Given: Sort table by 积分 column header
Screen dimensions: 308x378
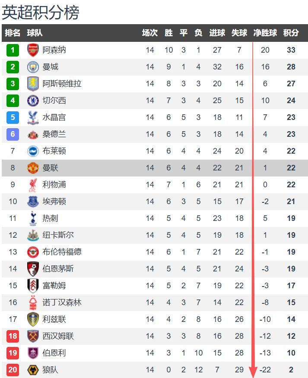Looking at the screenshot, I should [291, 33].
